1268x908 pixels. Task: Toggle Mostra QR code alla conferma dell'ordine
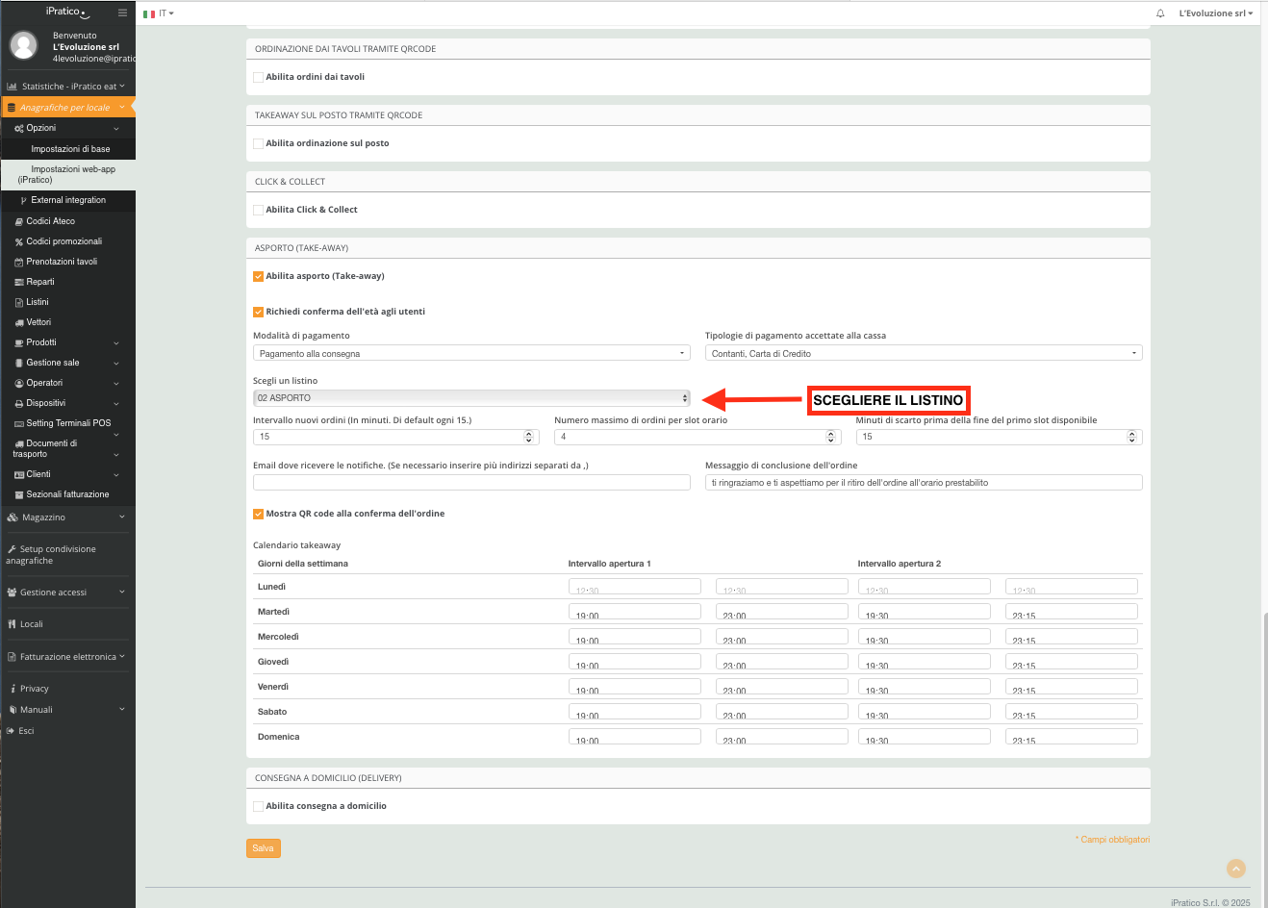(x=258, y=514)
